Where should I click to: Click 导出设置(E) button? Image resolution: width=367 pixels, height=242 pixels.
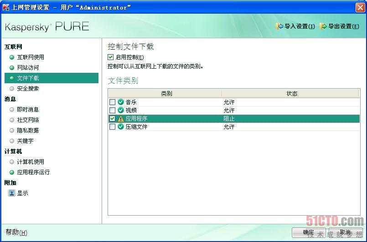coord(339,26)
